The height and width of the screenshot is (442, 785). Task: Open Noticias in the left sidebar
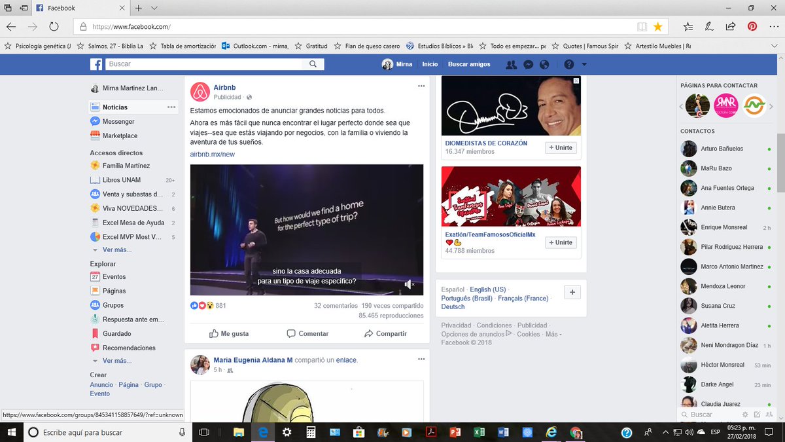coord(133,107)
